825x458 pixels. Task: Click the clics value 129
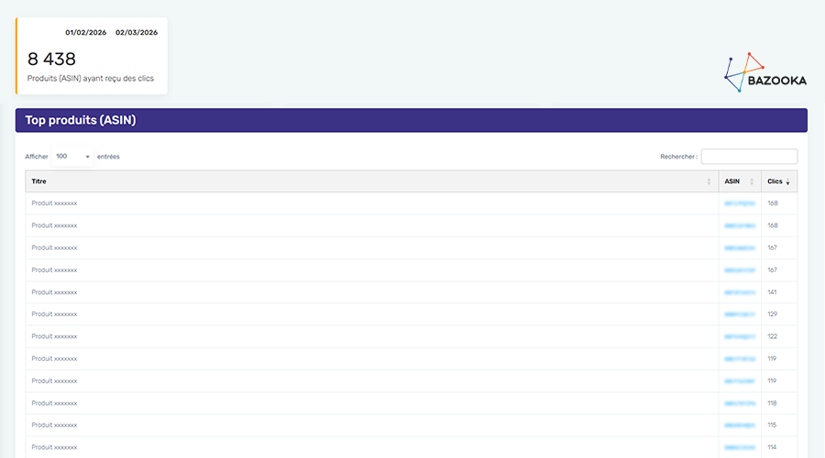coord(773,314)
